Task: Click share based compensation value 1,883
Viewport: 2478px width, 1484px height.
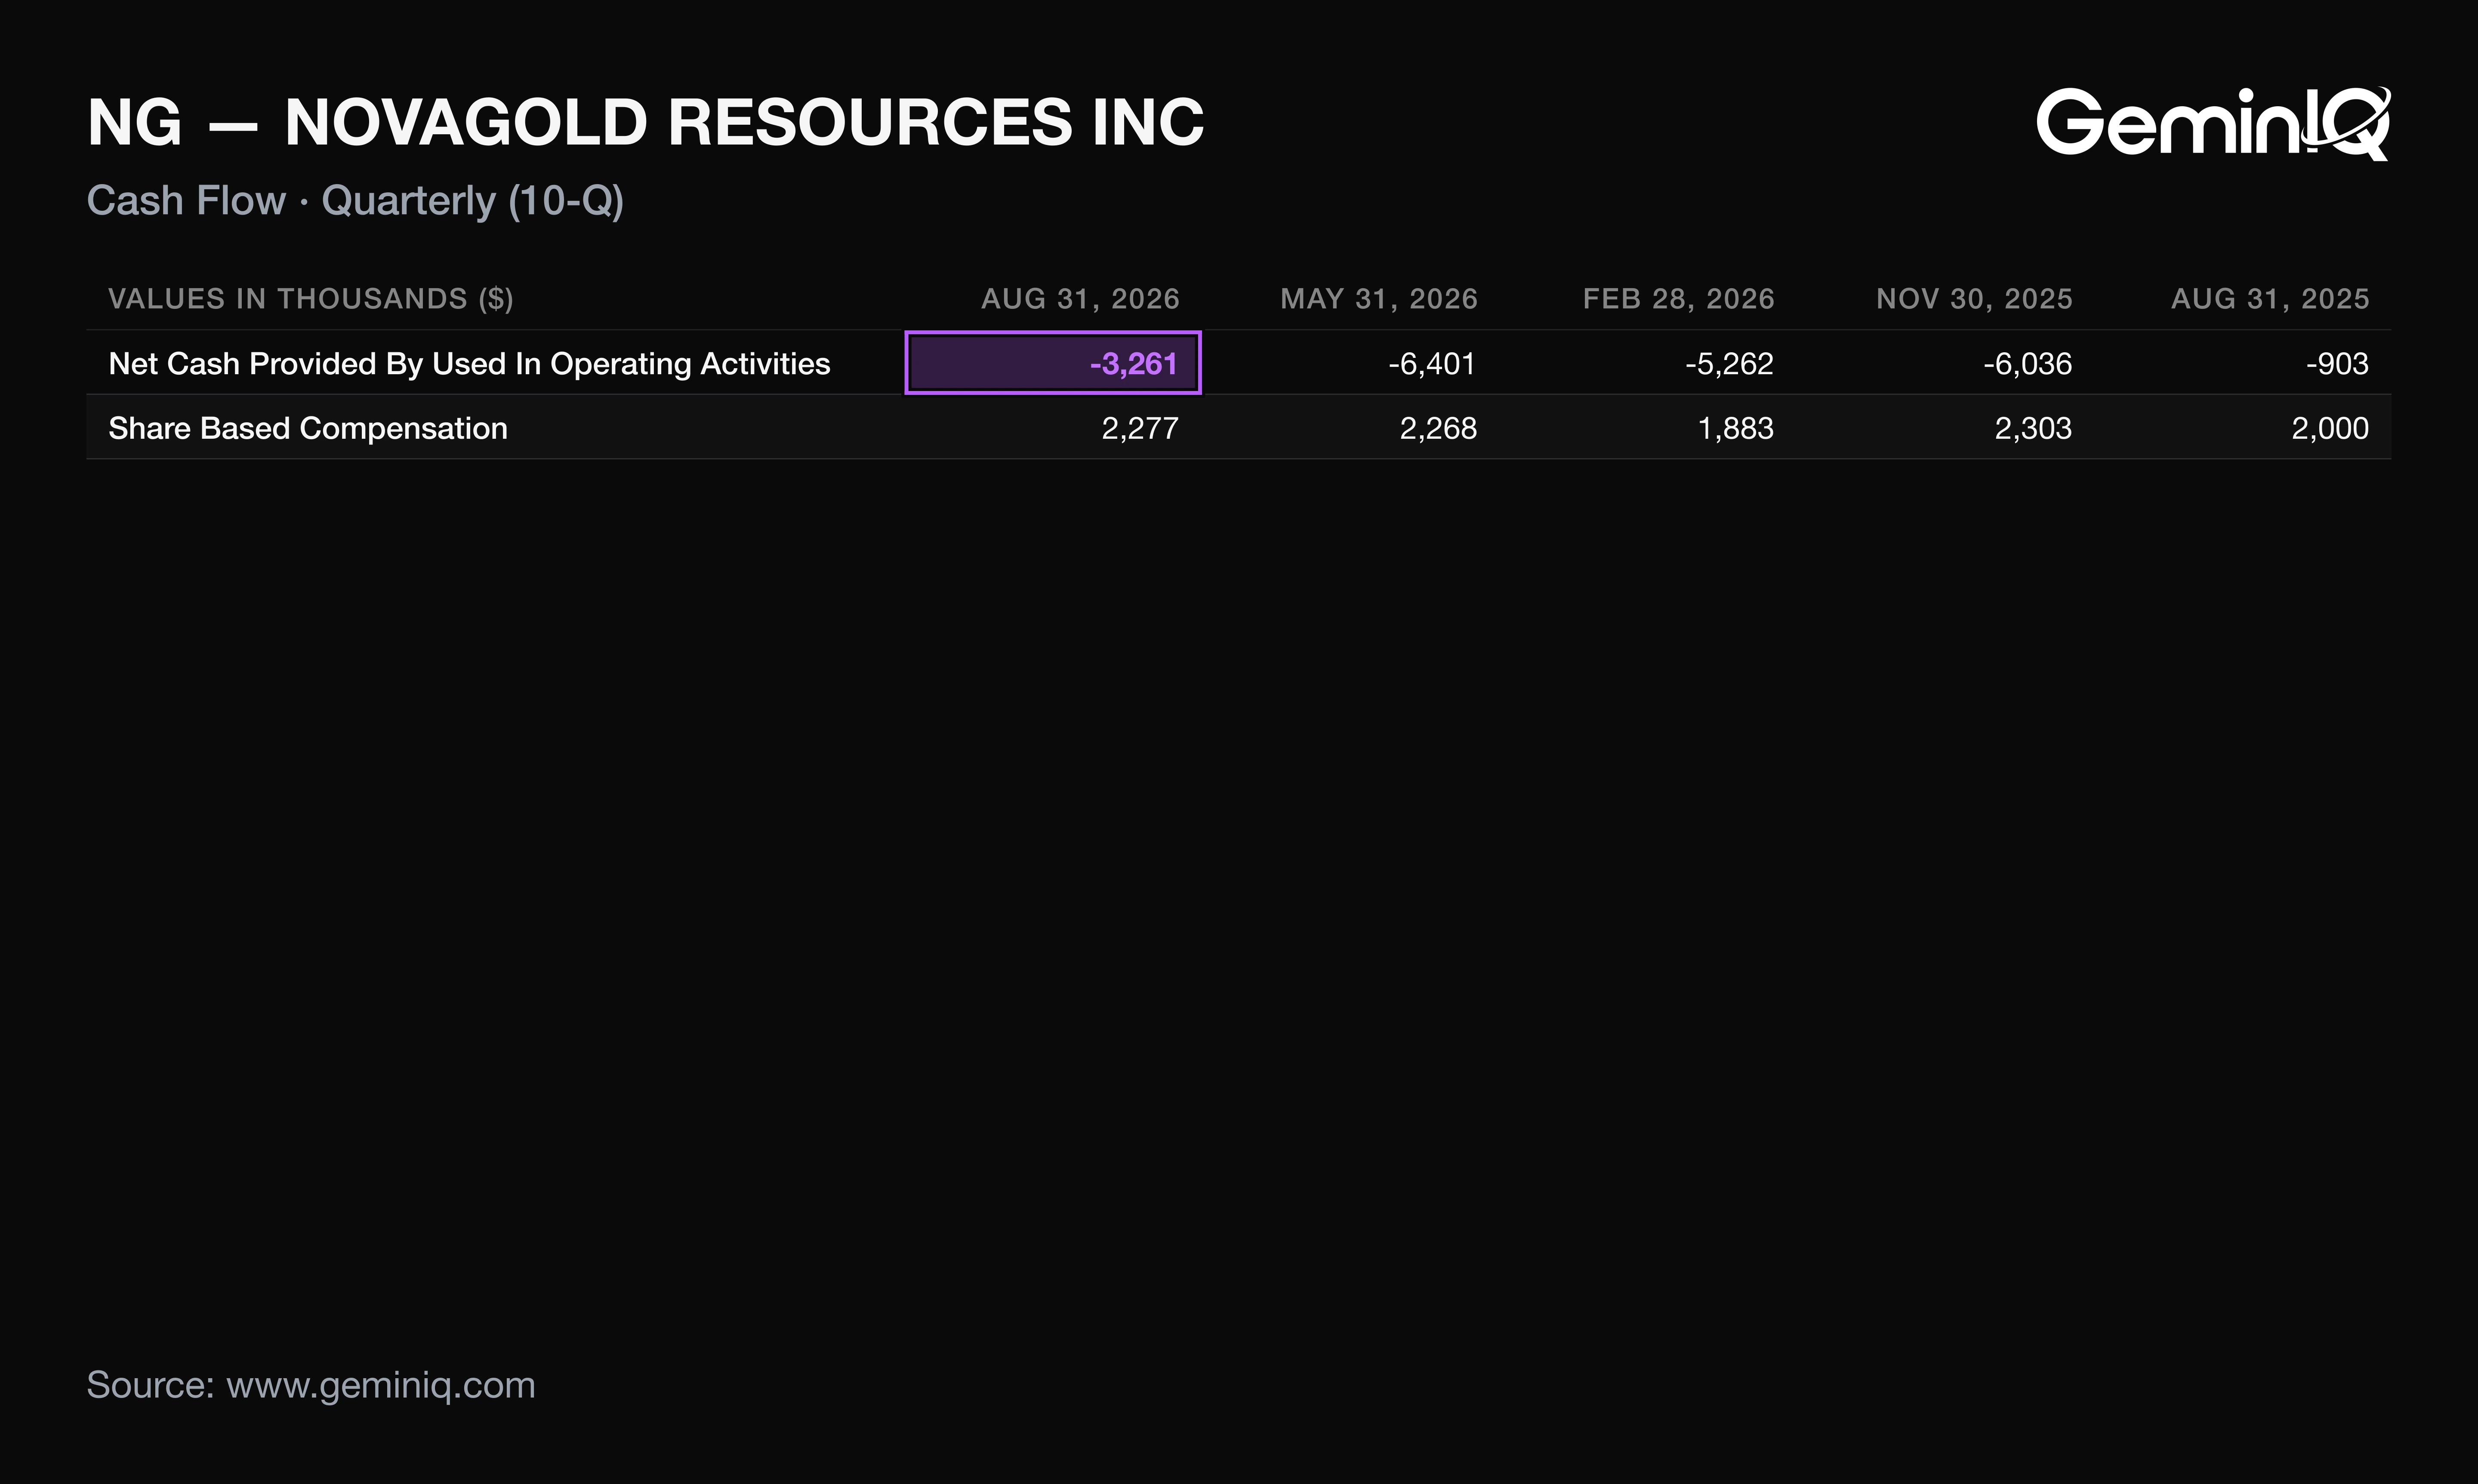Action: click(1736, 429)
